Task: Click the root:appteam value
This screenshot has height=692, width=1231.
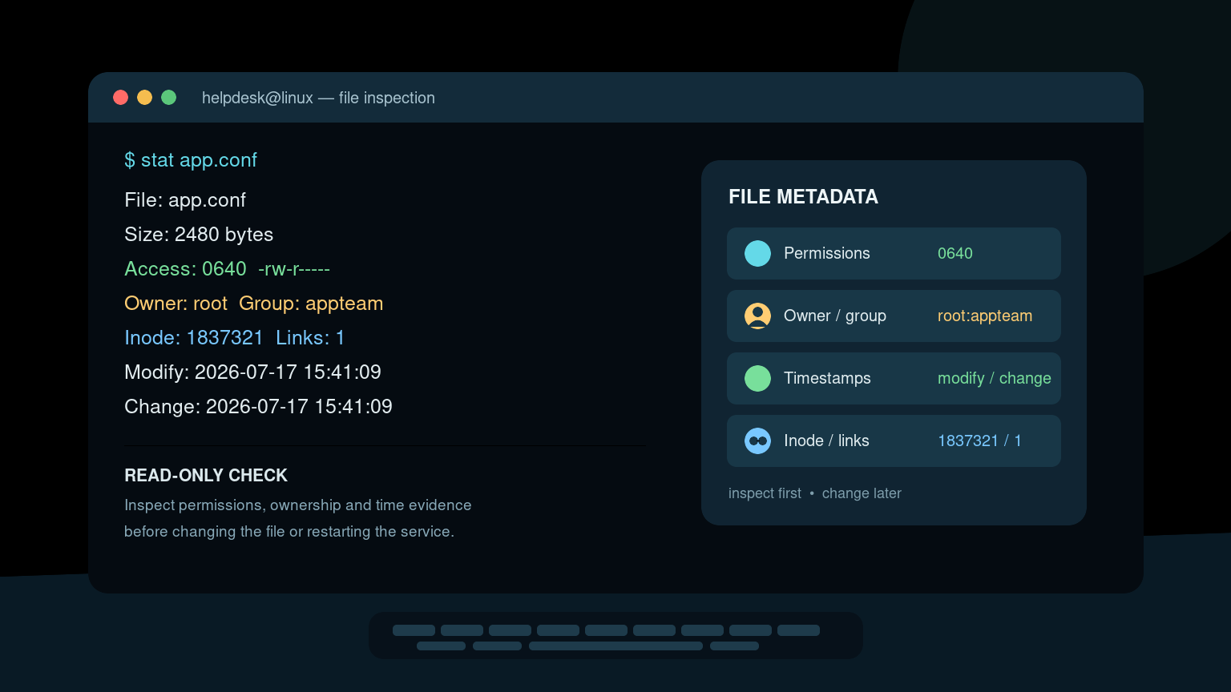Action: (x=985, y=316)
